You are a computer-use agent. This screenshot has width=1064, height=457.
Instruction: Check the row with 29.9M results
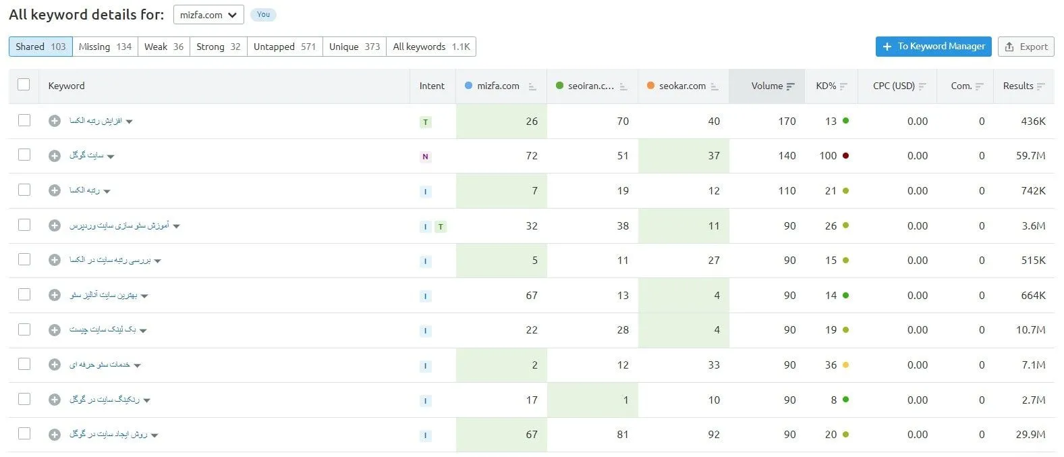coord(24,433)
